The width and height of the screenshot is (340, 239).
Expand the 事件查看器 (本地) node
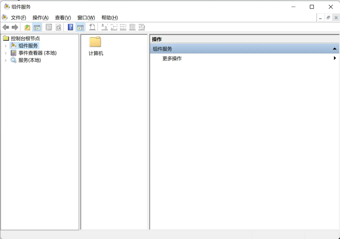point(6,53)
